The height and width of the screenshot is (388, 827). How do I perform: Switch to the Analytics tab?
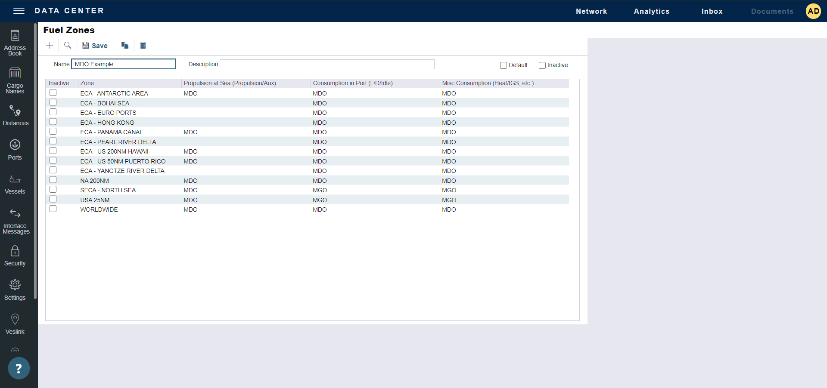click(651, 11)
